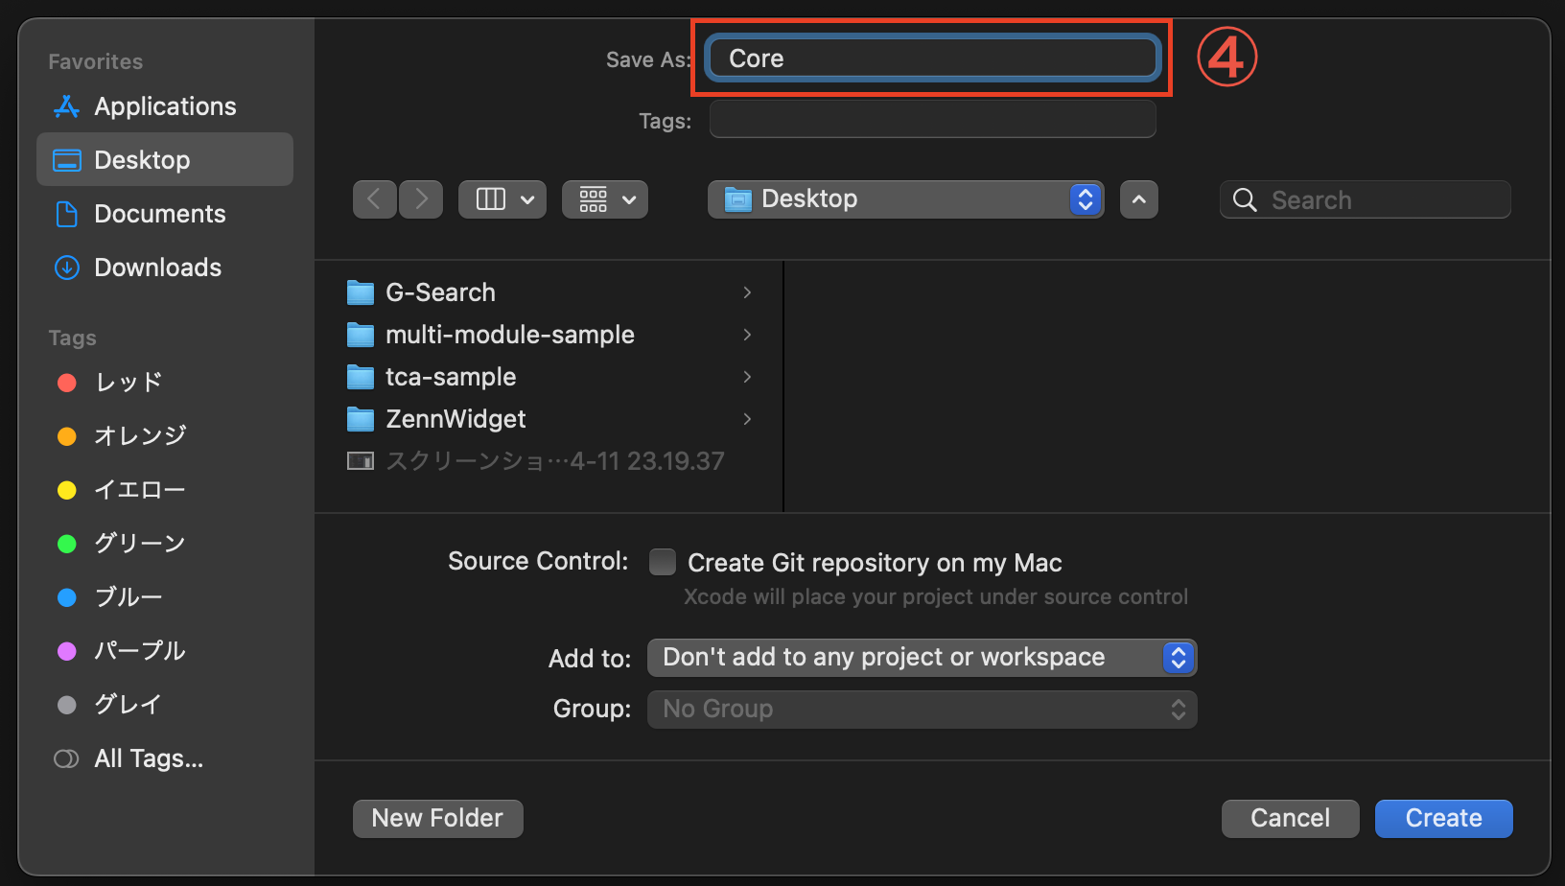
Task: Collapse the dialog with the chevron-up button
Action: point(1139,199)
